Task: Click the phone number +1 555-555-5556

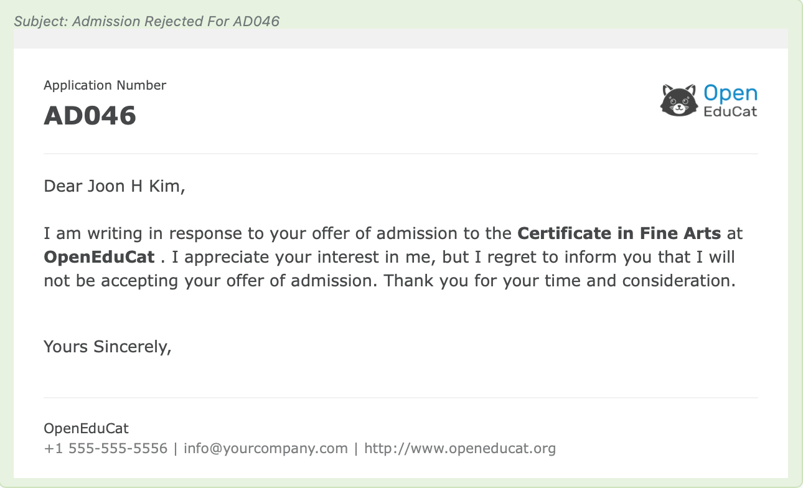Action: click(105, 448)
